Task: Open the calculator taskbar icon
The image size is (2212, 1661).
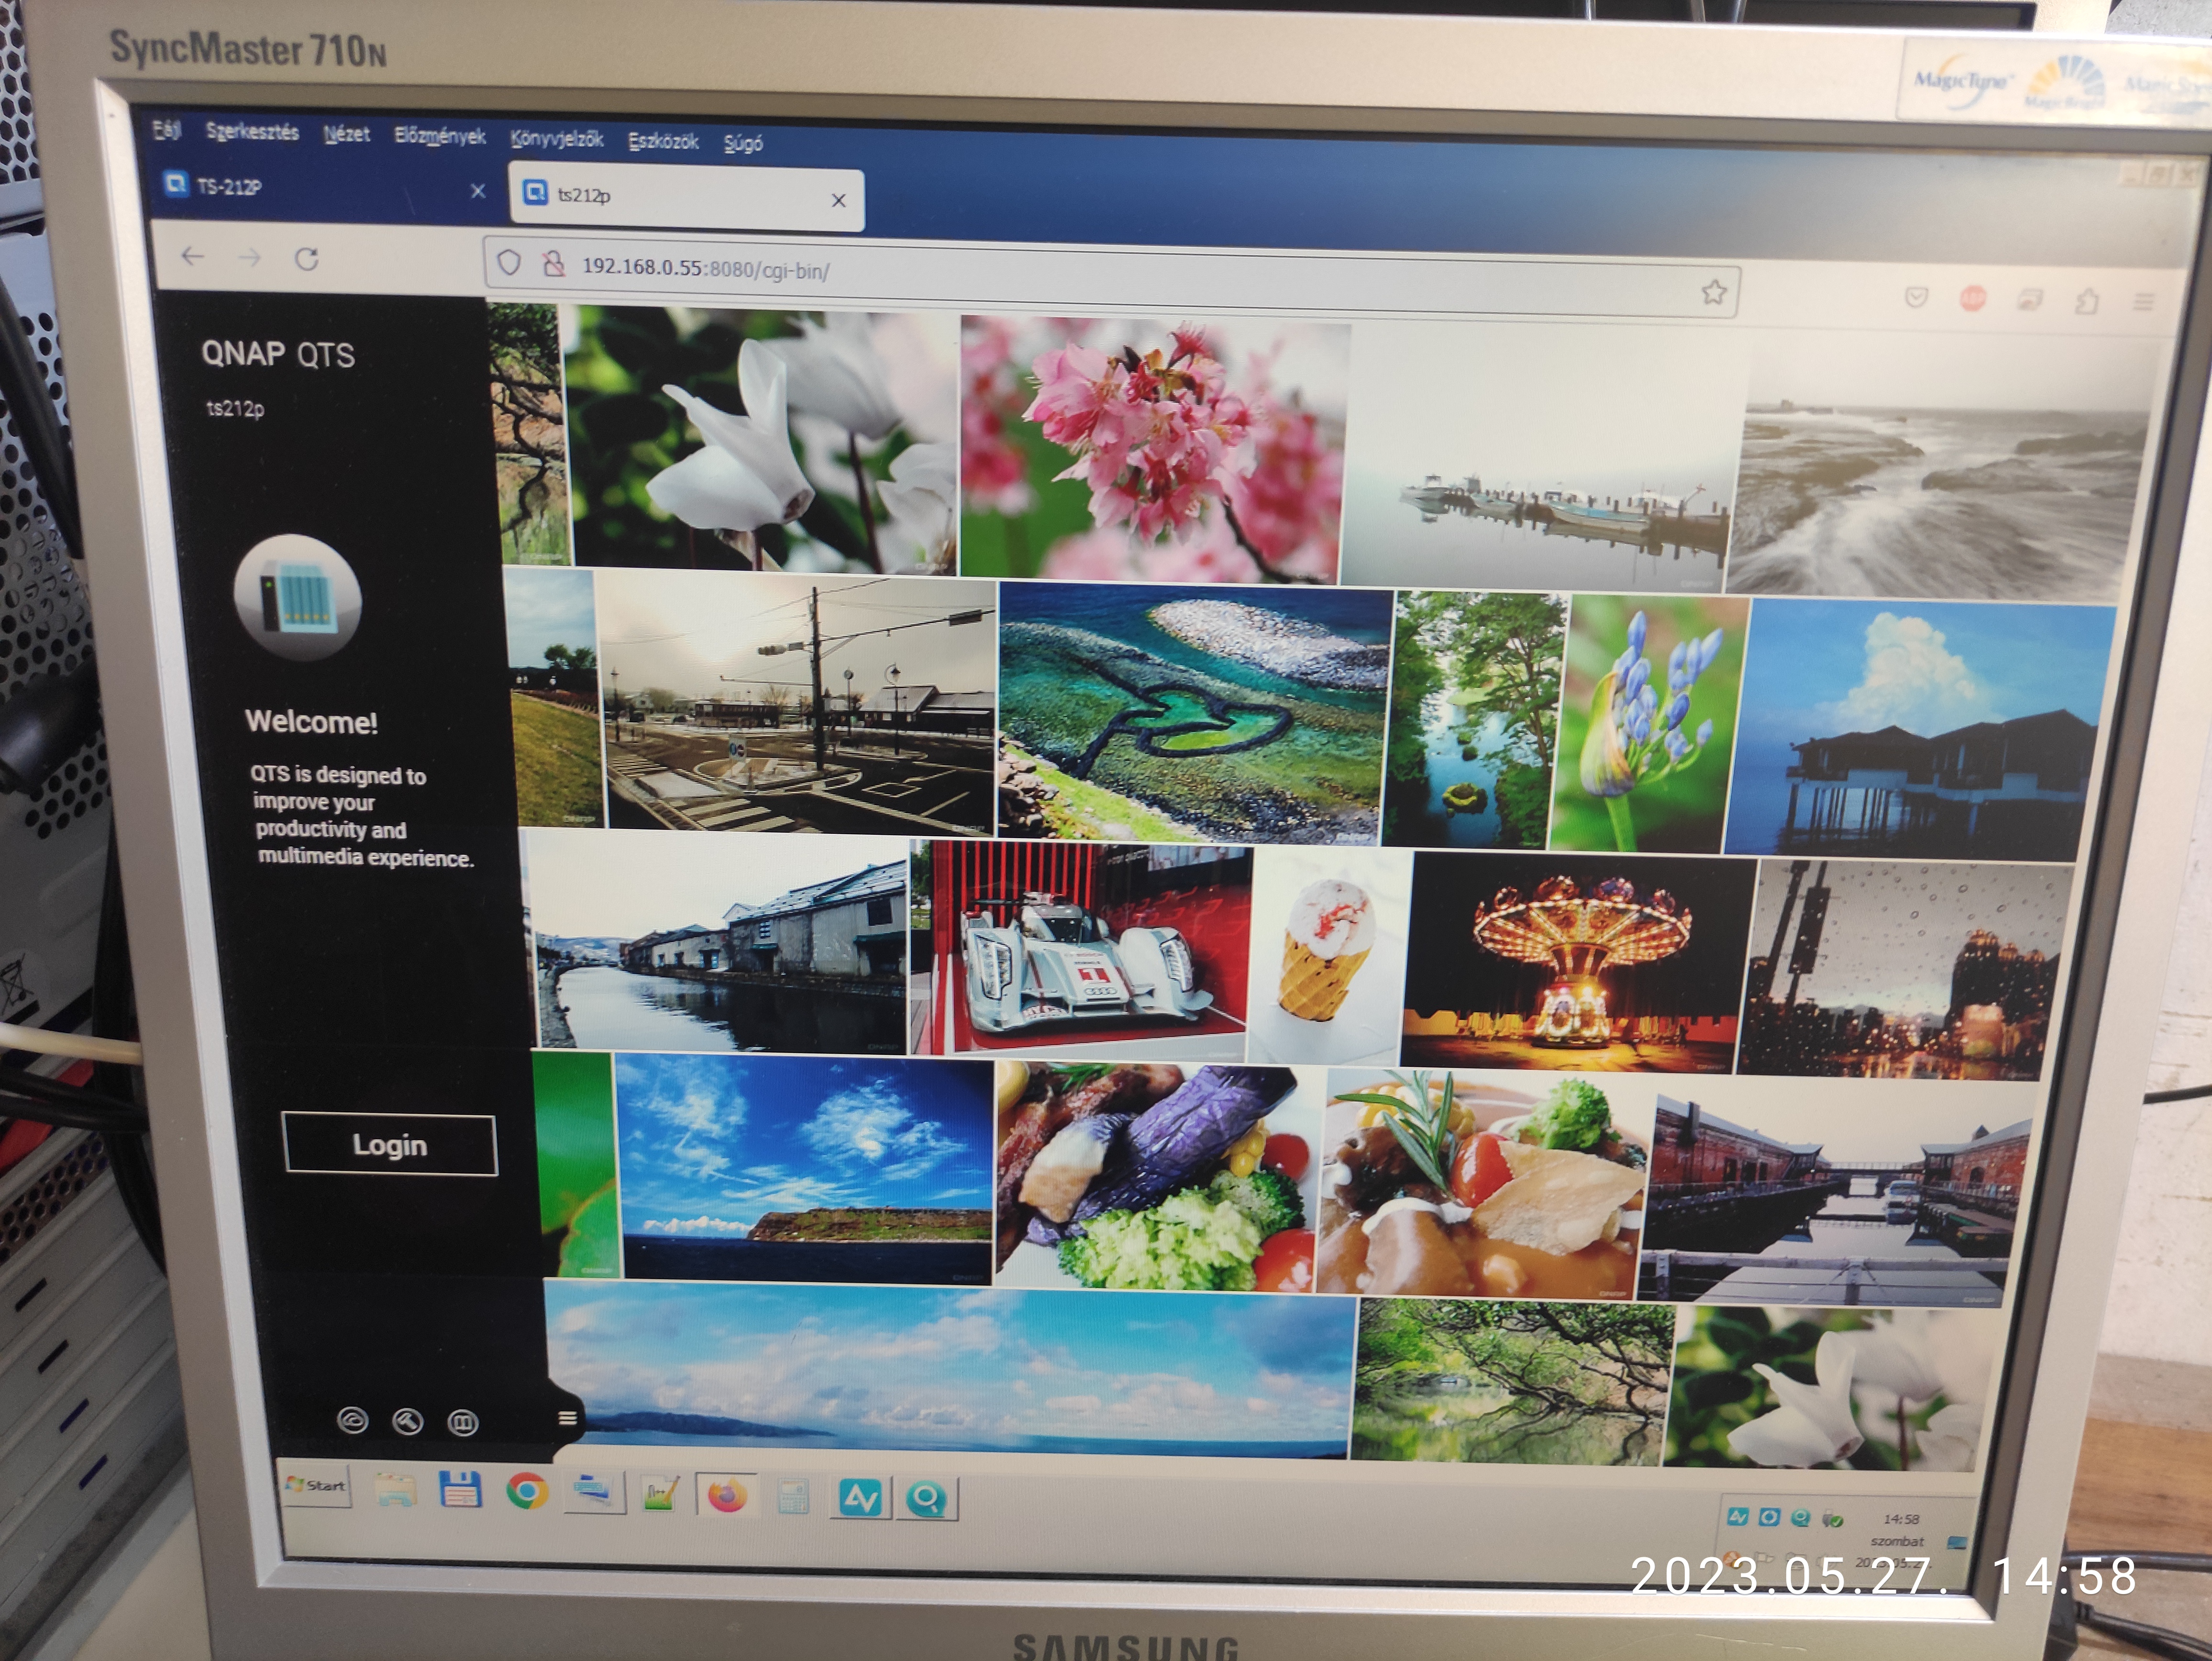Action: (793, 1497)
